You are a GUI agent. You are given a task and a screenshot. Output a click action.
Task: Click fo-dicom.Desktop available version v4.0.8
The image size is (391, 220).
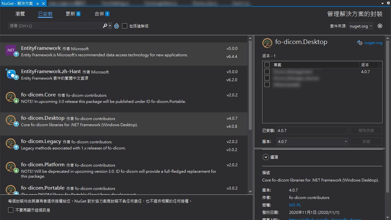tap(232, 126)
